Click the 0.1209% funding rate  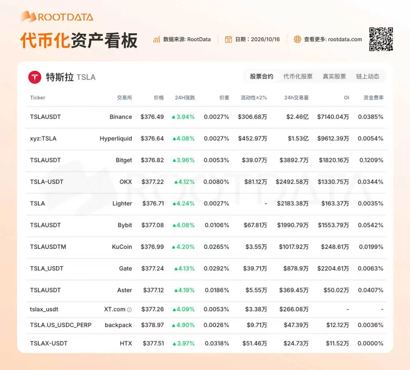[371, 160]
